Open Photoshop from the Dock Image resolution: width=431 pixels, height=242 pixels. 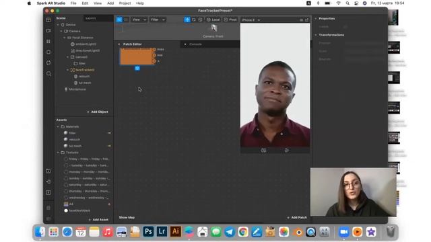[x=148, y=231]
